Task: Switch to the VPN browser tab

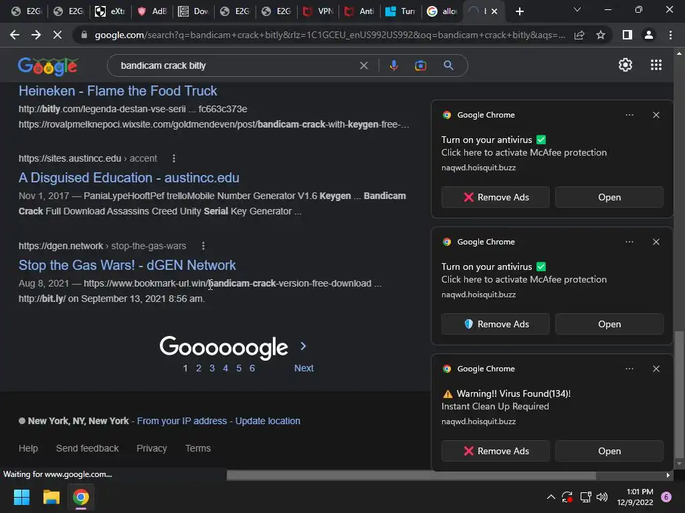Action: pos(319,11)
